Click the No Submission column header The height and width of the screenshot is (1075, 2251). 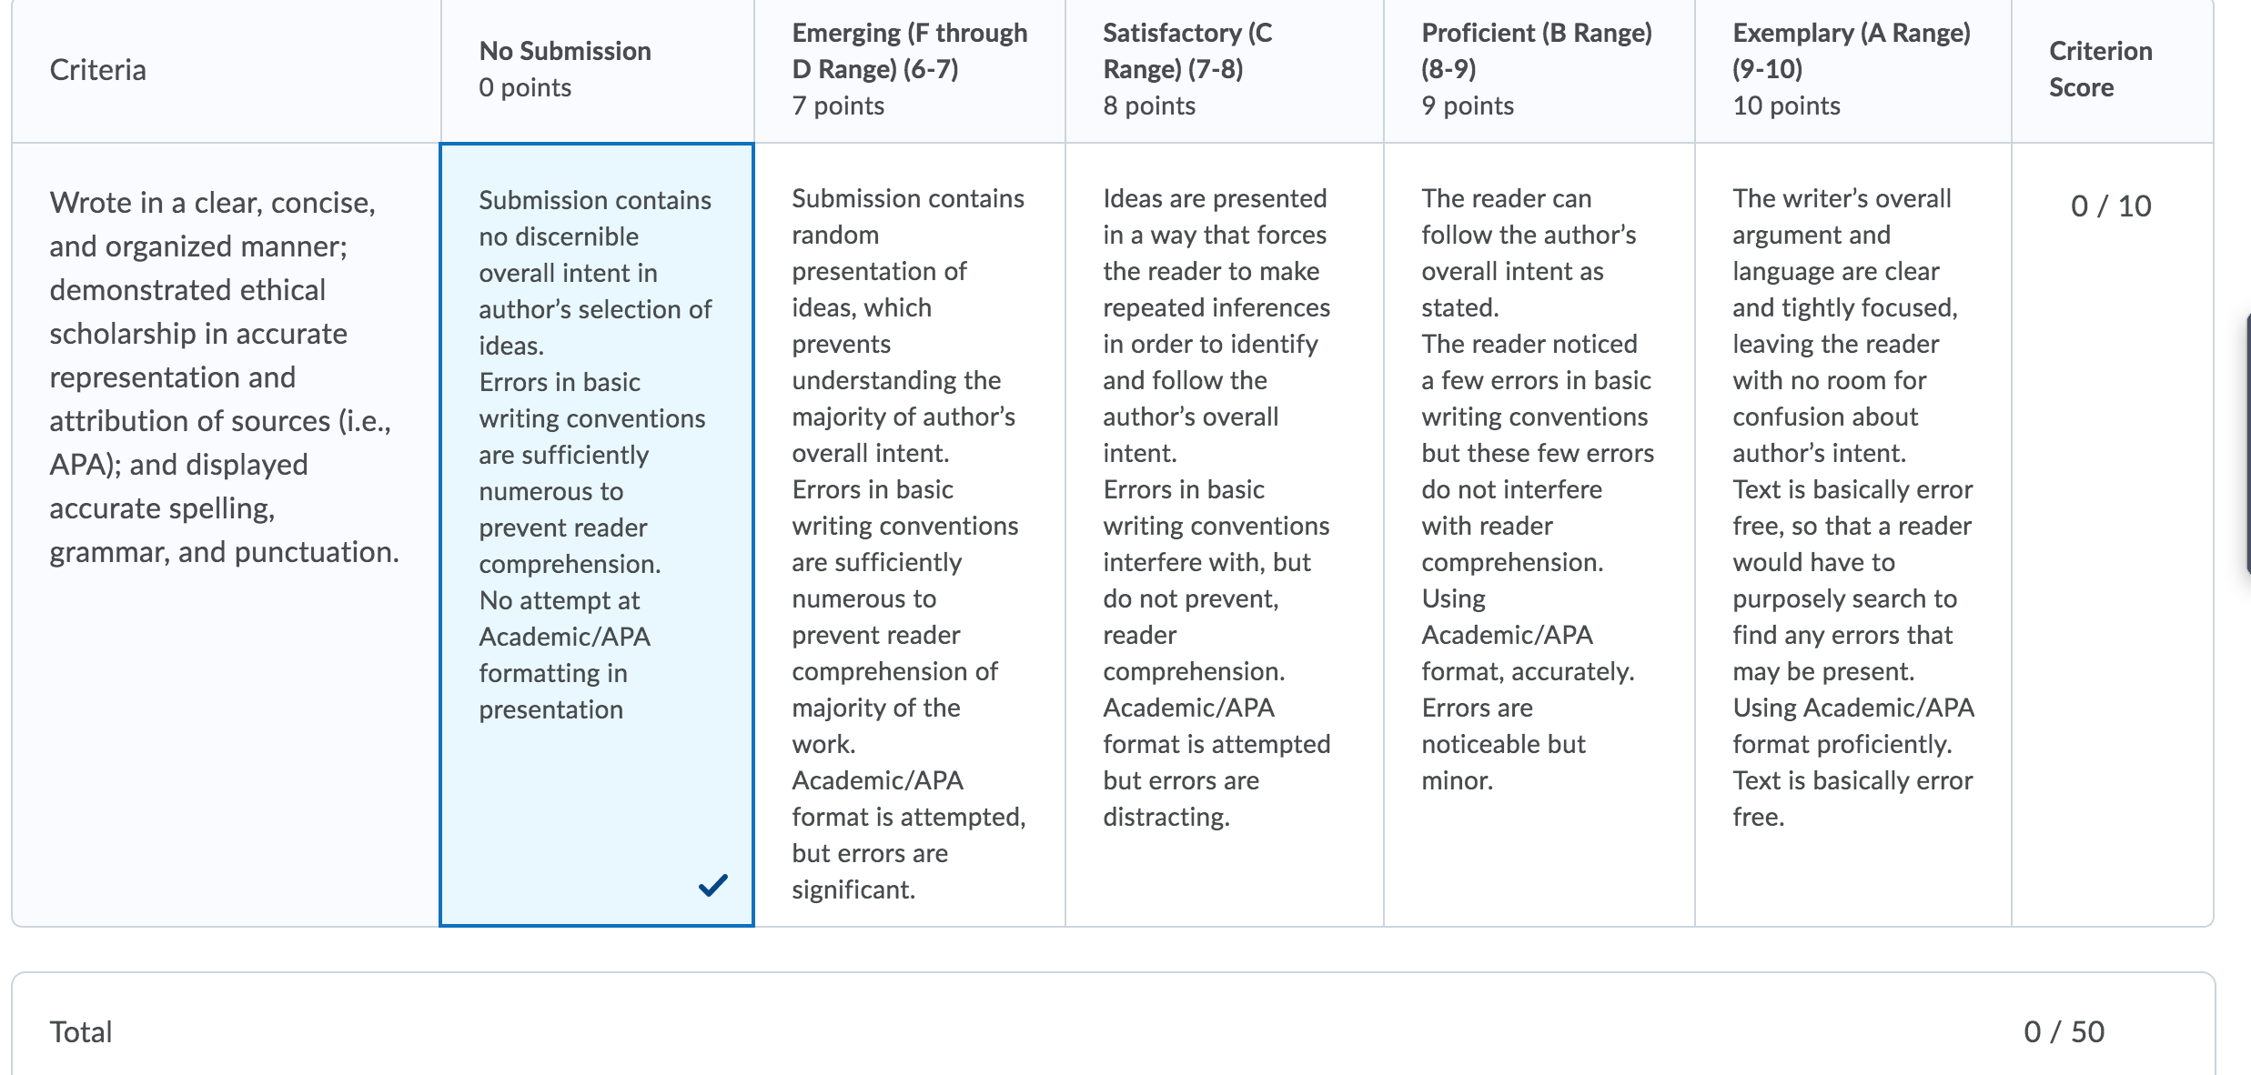(597, 70)
